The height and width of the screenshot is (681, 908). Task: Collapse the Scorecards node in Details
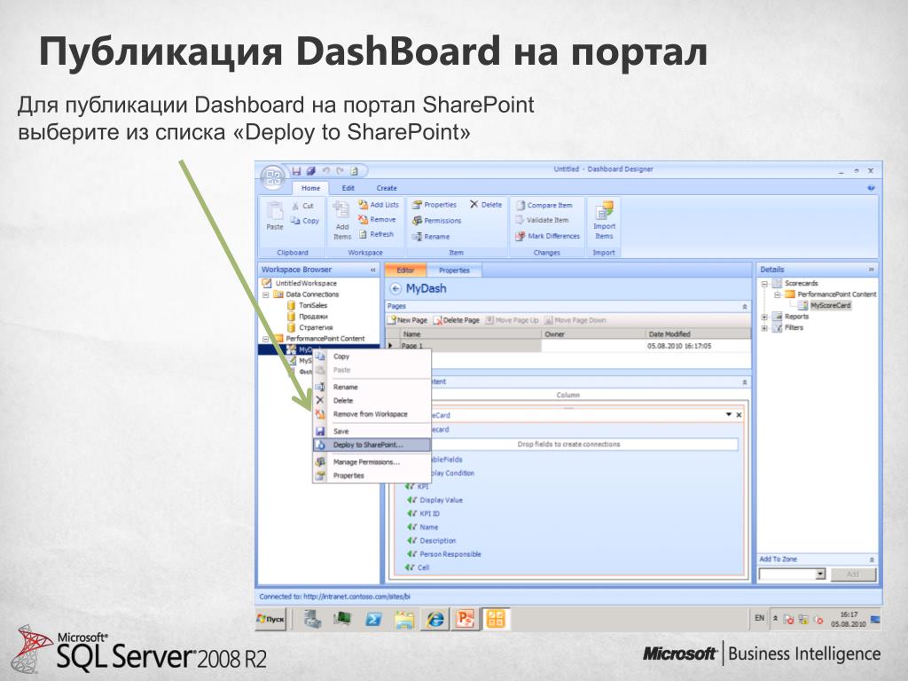pos(764,284)
